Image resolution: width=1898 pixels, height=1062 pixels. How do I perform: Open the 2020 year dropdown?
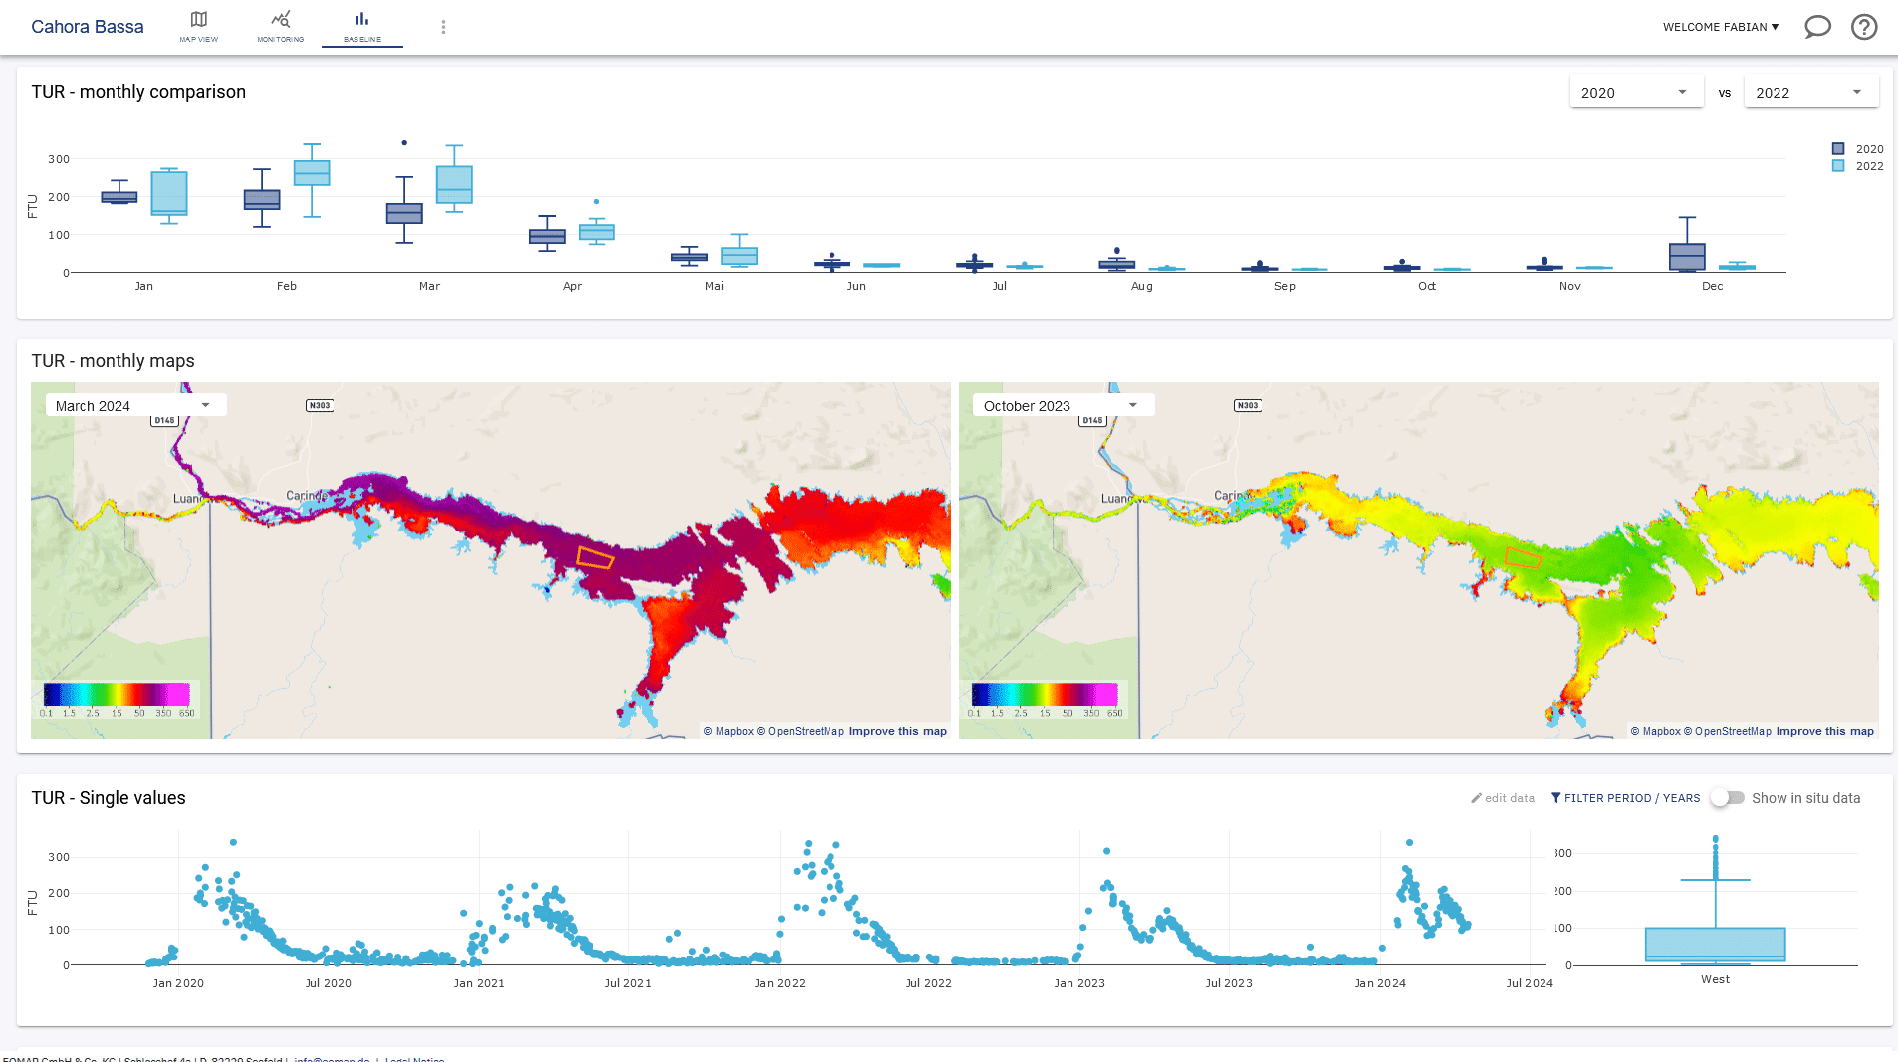(x=1636, y=92)
